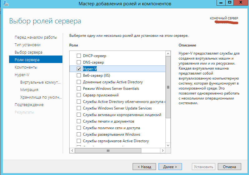Click the scroll left arrow of roles list
The image size is (249, 175).
(72, 151)
